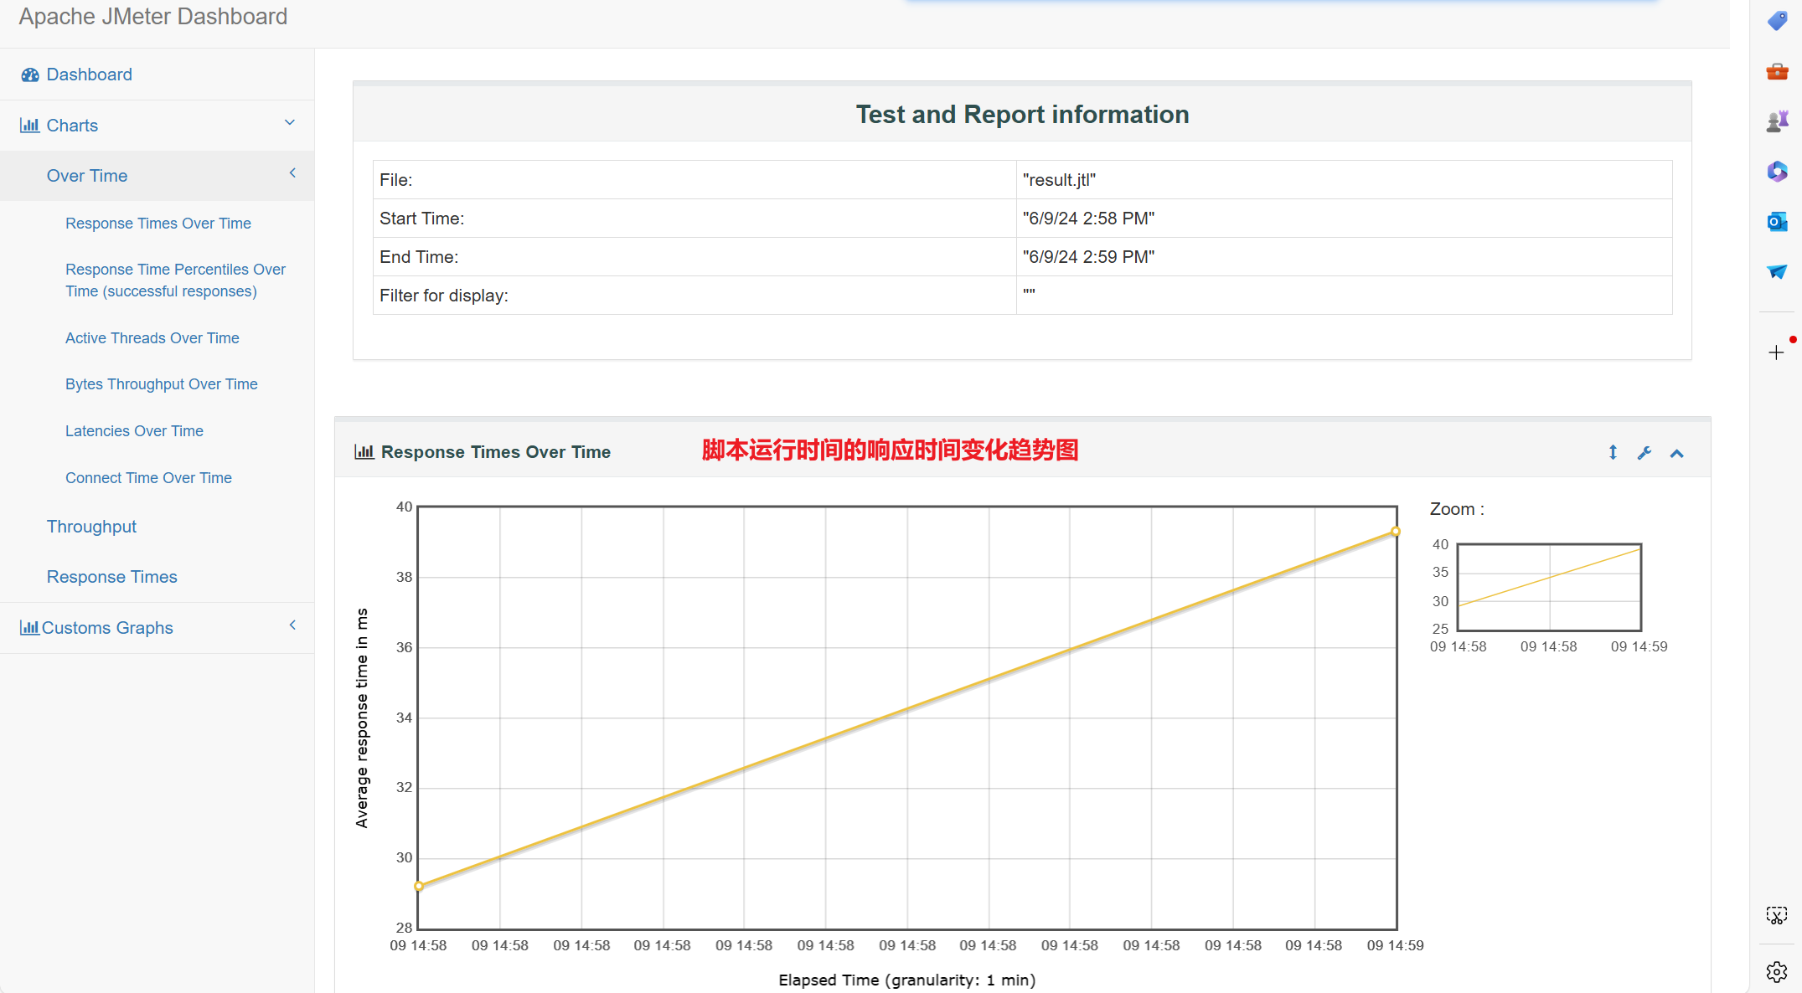Open chart settings wrench icon
This screenshot has width=1802, height=993.
click(1645, 453)
